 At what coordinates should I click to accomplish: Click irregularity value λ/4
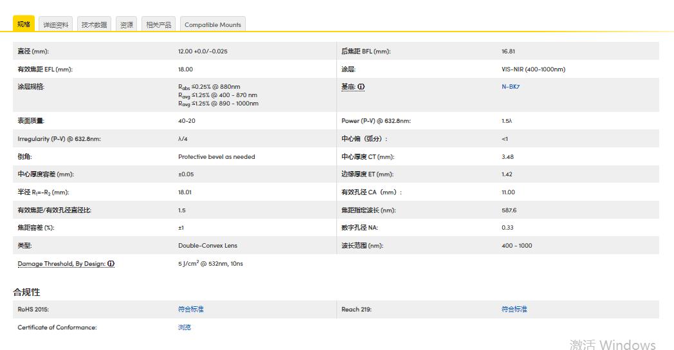coord(183,139)
